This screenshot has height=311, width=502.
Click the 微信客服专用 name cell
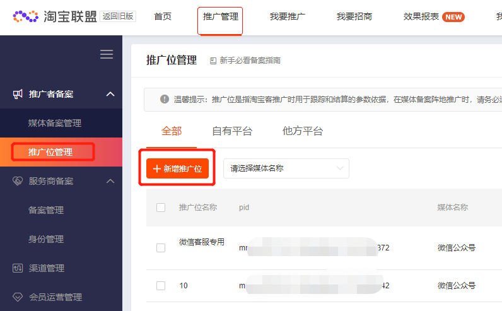(202, 242)
